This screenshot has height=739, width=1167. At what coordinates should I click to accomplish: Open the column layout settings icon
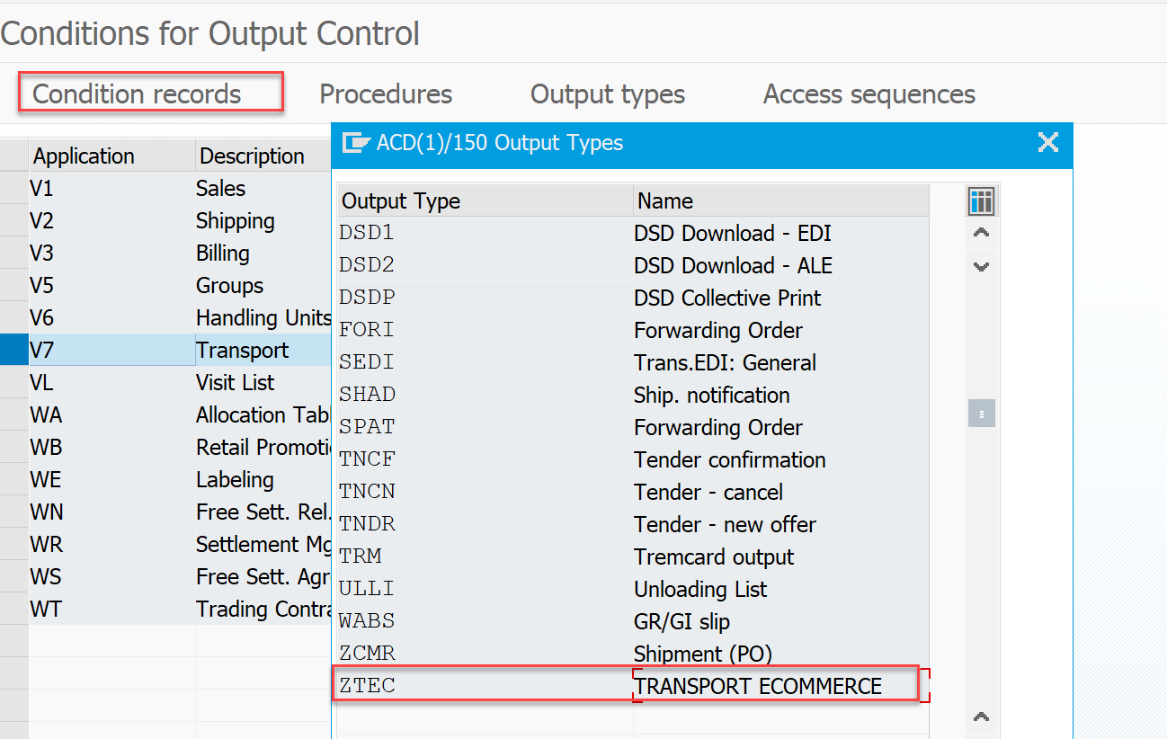pyautogui.click(x=981, y=201)
